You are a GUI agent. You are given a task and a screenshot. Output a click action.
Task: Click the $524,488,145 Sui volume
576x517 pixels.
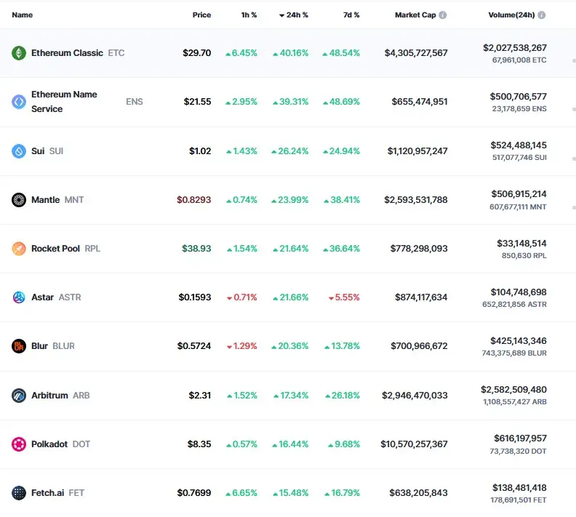tap(519, 145)
